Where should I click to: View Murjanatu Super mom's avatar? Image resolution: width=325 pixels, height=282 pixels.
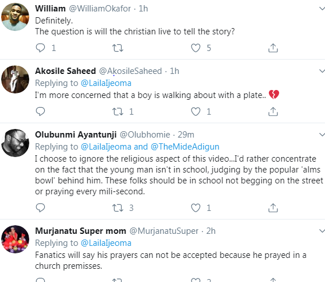tap(15, 240)
